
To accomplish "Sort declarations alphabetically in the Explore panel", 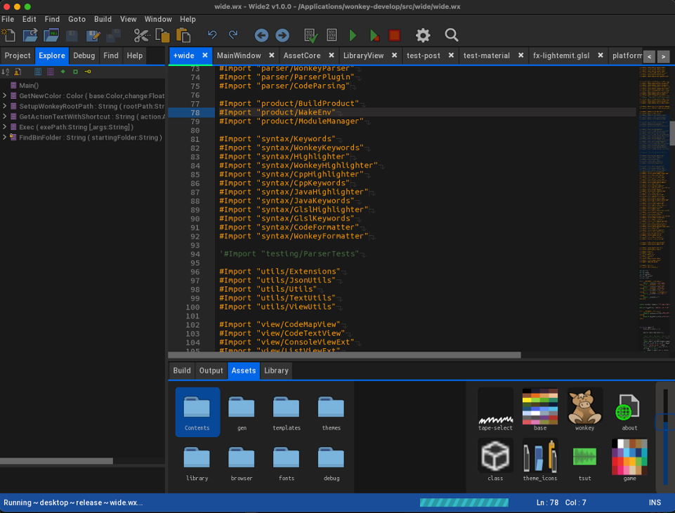I will point(5,72).
